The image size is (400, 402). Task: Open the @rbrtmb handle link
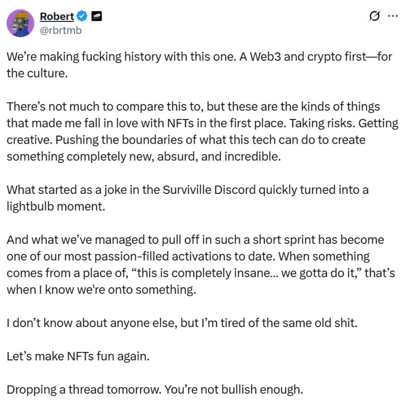tap(61, 30)
